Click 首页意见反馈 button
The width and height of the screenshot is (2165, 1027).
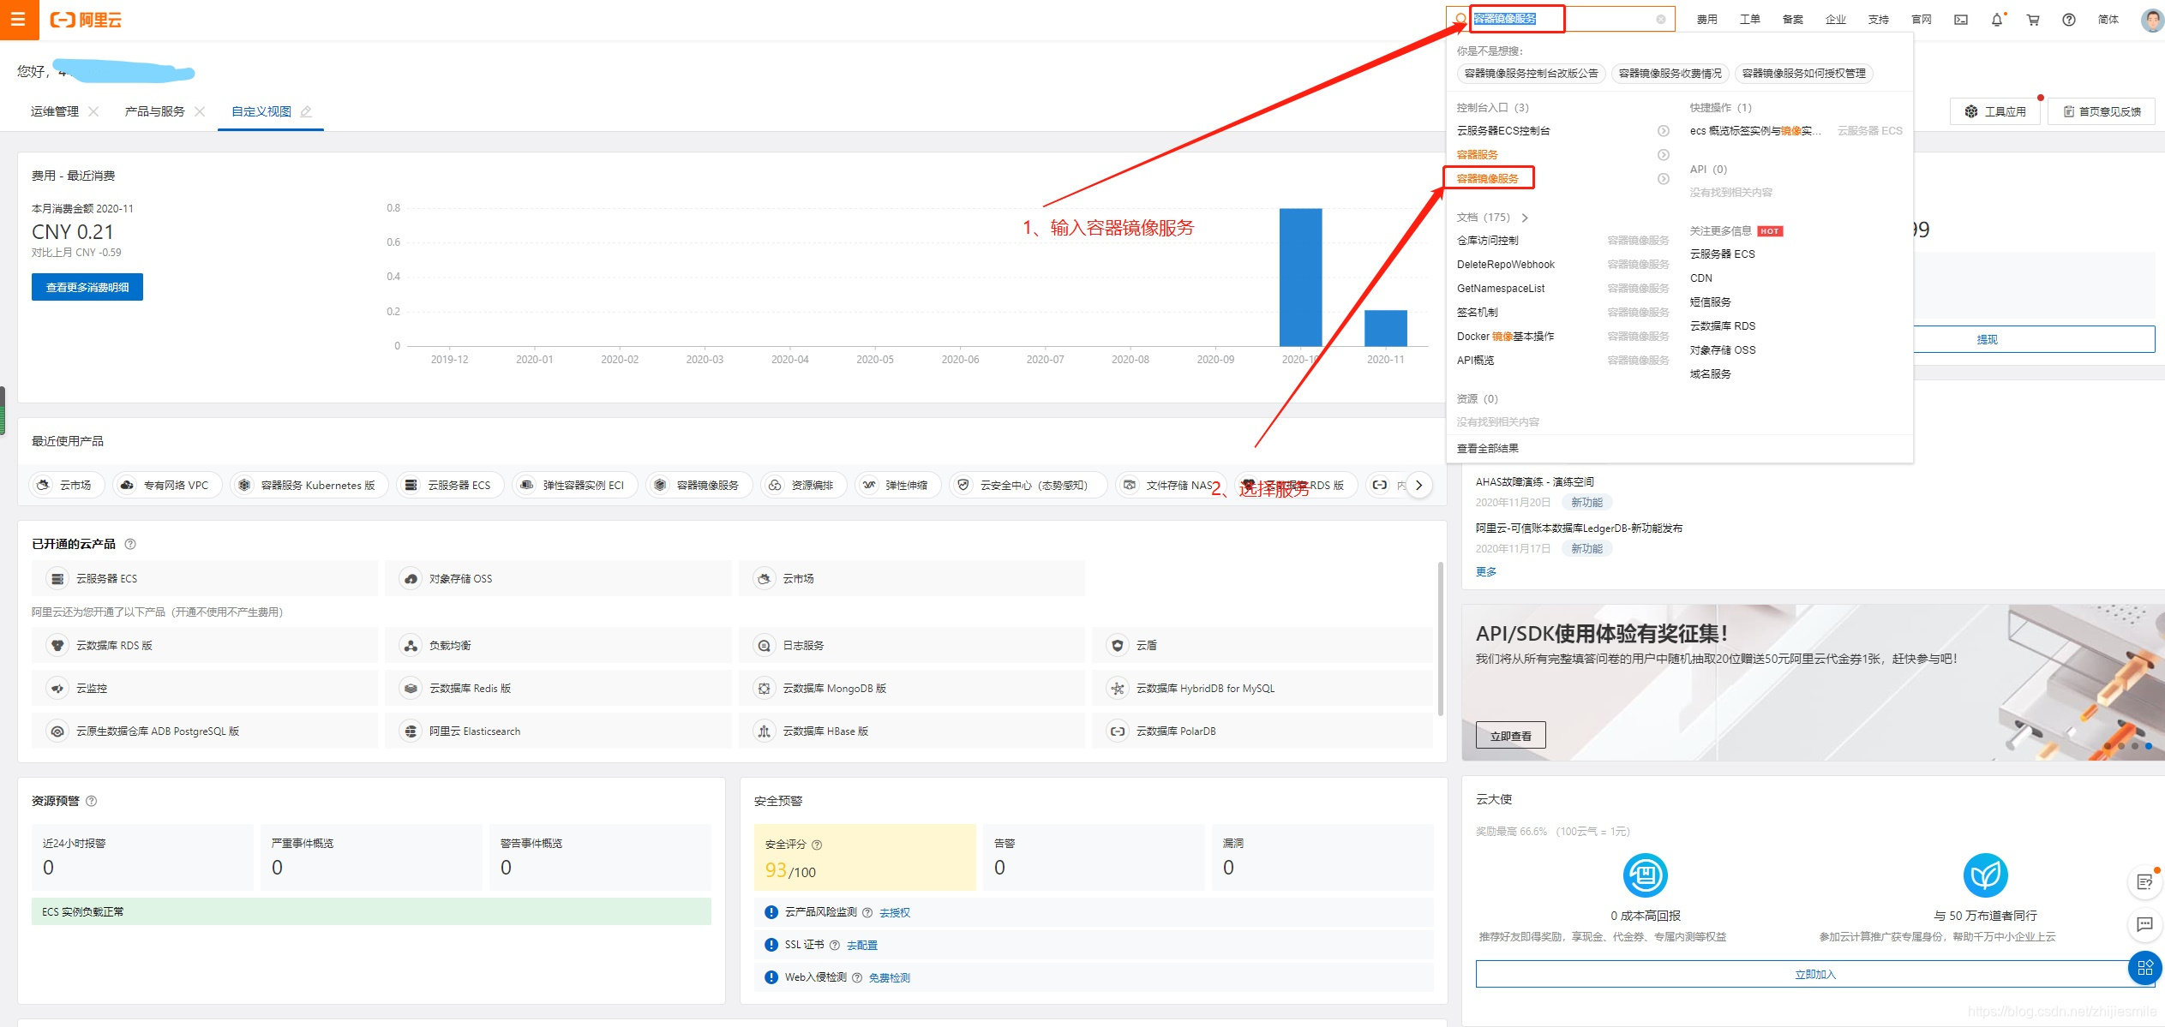2102,111
